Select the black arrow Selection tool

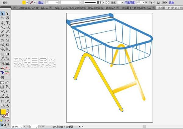[x=2, y=14]
